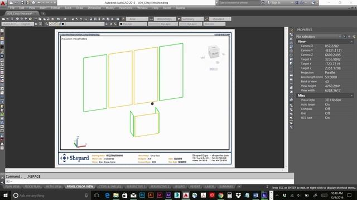
Task: Toggle Compass value Off in Properties
Action: pyautogui.click(x=327, y=109)
